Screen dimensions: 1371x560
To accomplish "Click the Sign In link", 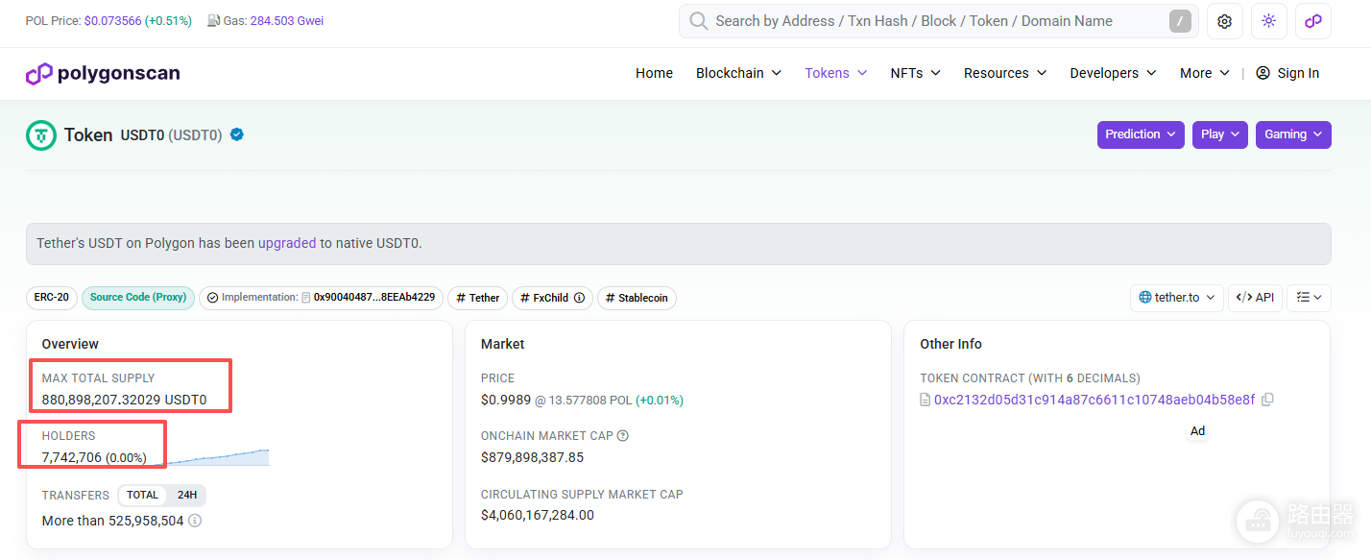I will click(1298, 73).
